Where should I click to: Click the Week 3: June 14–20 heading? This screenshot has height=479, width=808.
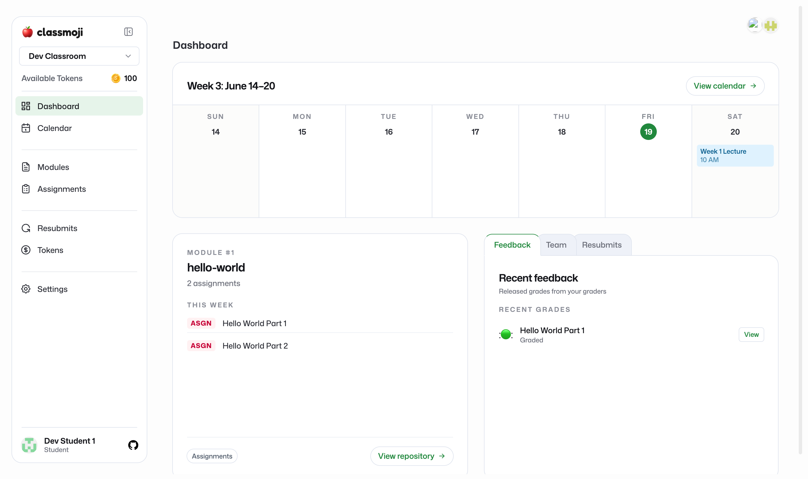[231, 86]
